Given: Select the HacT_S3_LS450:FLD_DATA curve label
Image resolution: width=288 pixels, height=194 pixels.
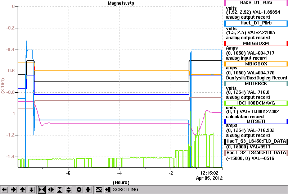Looking at the screenshot, I should (x=256, y=142).
